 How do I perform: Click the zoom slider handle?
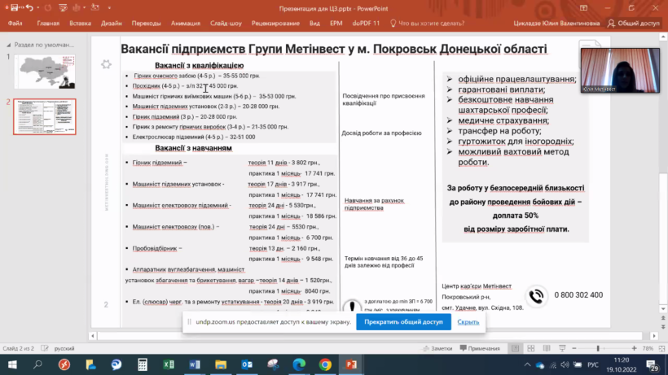598,349
